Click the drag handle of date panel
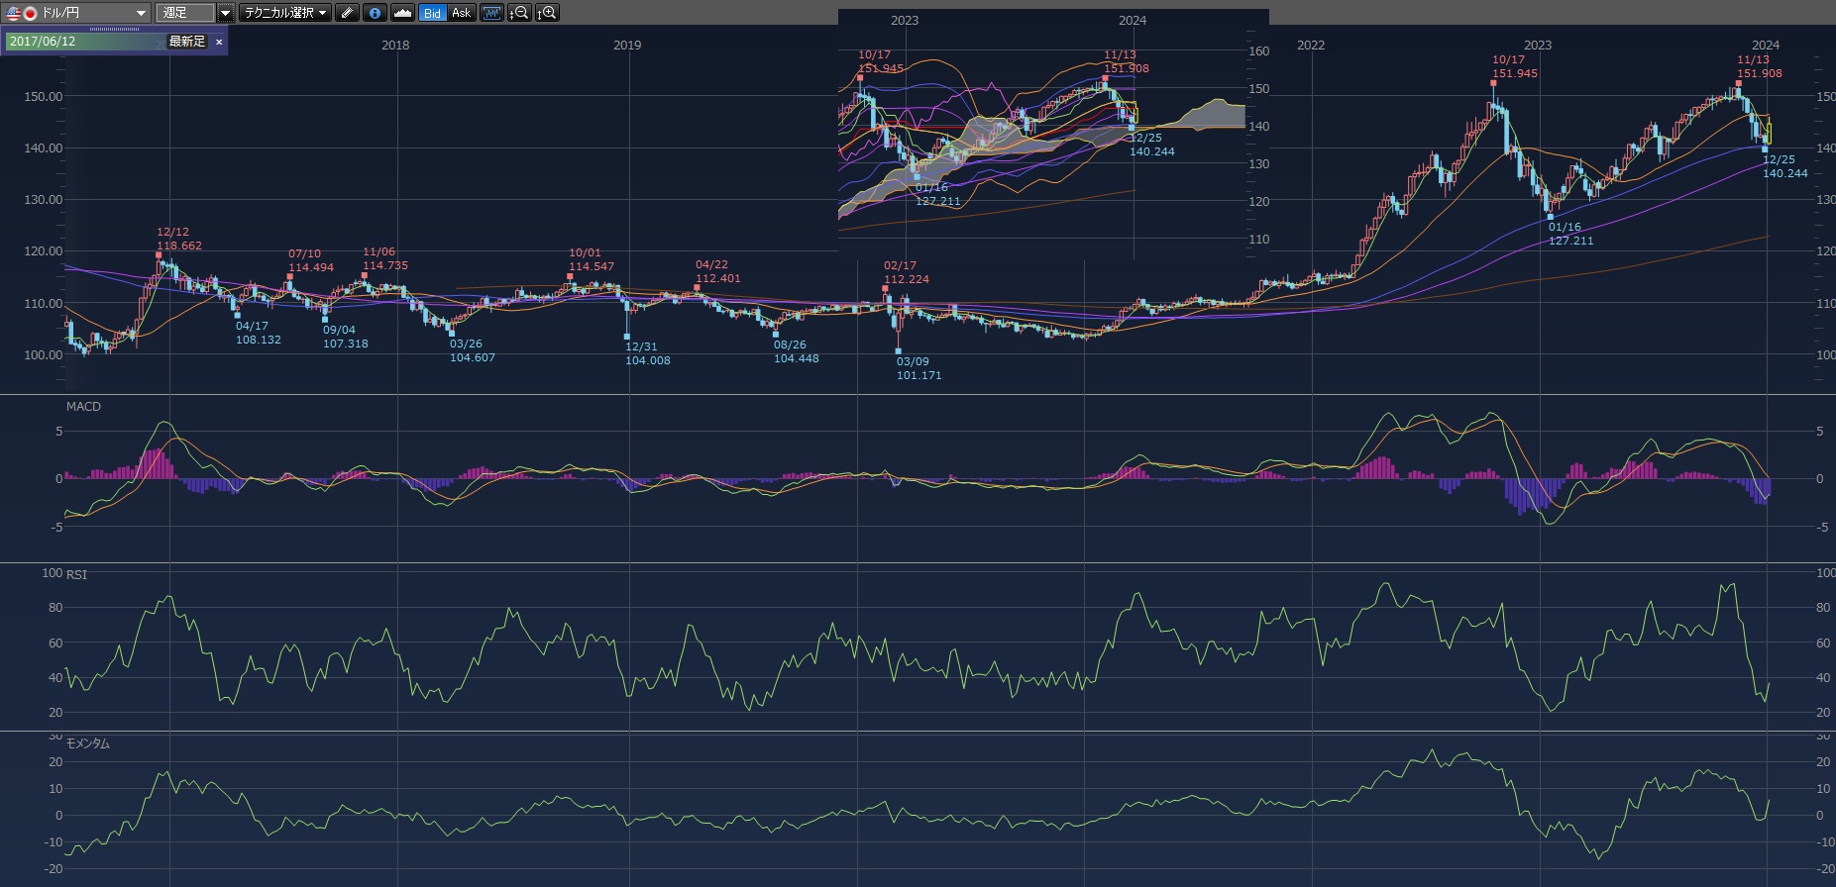The width and height of the screenshot is (1836, 887). click(114, 30)
